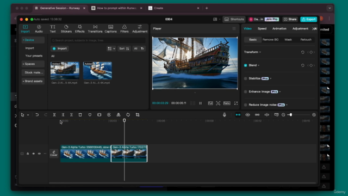Image resolution: width=348 pixels, height=196 pixels.
Task: Pause the video playback
Action: point(201,103)
